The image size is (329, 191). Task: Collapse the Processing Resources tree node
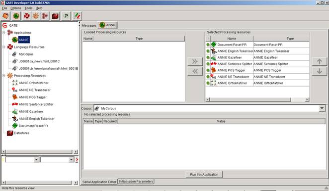click(4, 76)
